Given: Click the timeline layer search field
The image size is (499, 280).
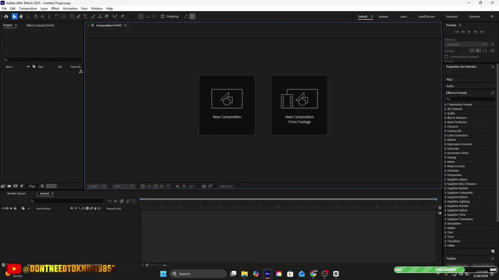Looking at the screenshot, I should [67, 201].
